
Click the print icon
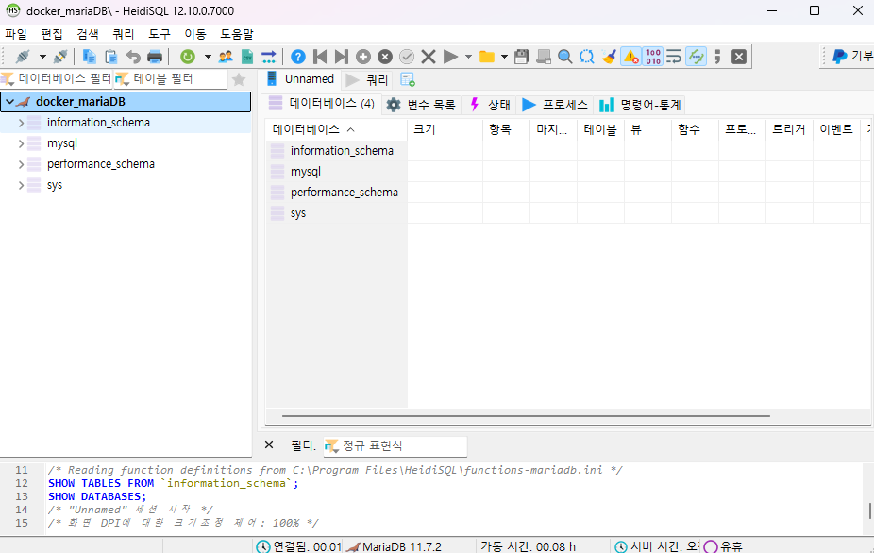[155, 57]
